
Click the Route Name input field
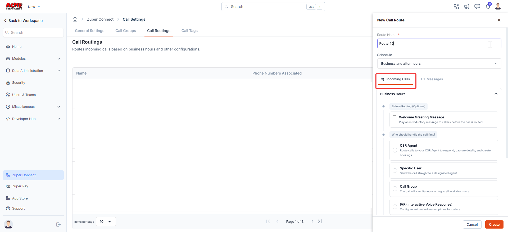pyautogui.click(x=439, y=44)
